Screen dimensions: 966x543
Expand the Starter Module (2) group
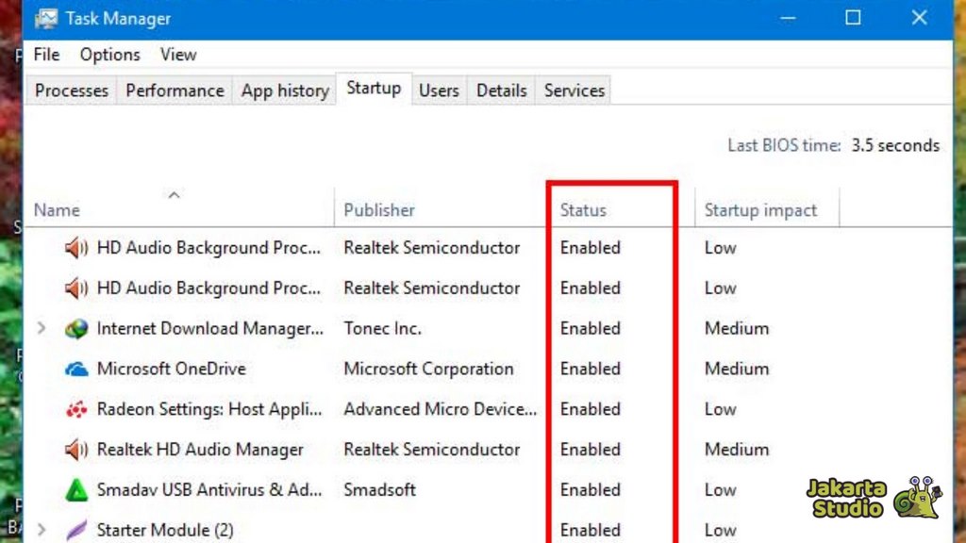click(x=42, y=530)
